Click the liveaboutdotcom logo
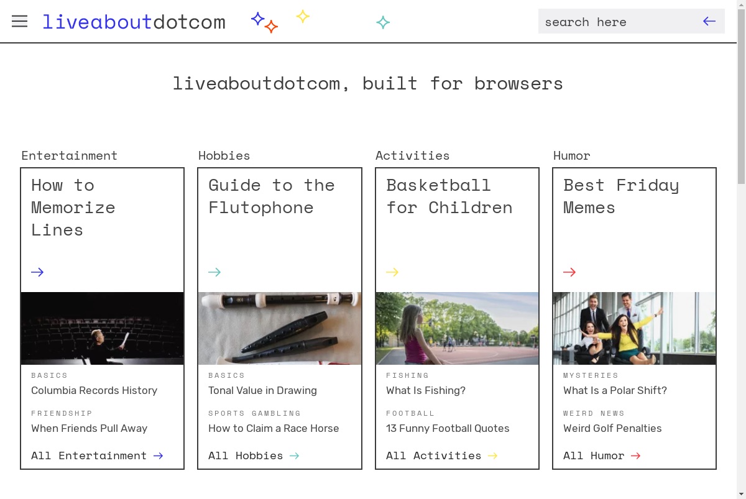The width and height of the screenshot is (746, 499). click(x=134, y=22)
